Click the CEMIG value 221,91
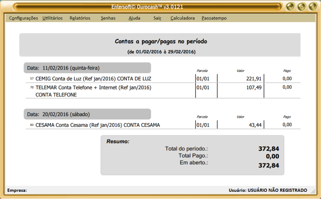 (254, 78)
